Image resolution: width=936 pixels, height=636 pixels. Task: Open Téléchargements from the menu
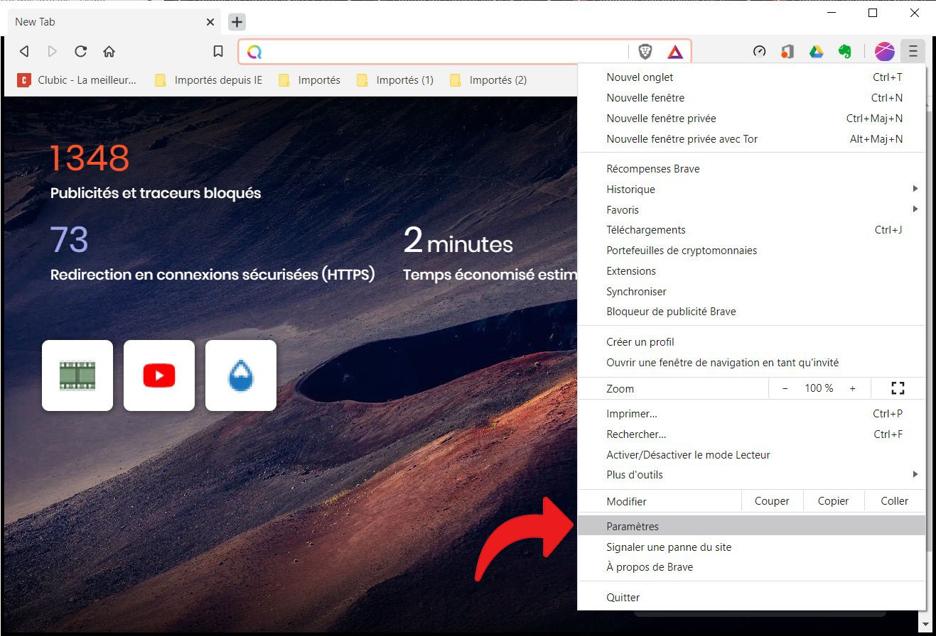pyautogui.click(x=752, y=230)
